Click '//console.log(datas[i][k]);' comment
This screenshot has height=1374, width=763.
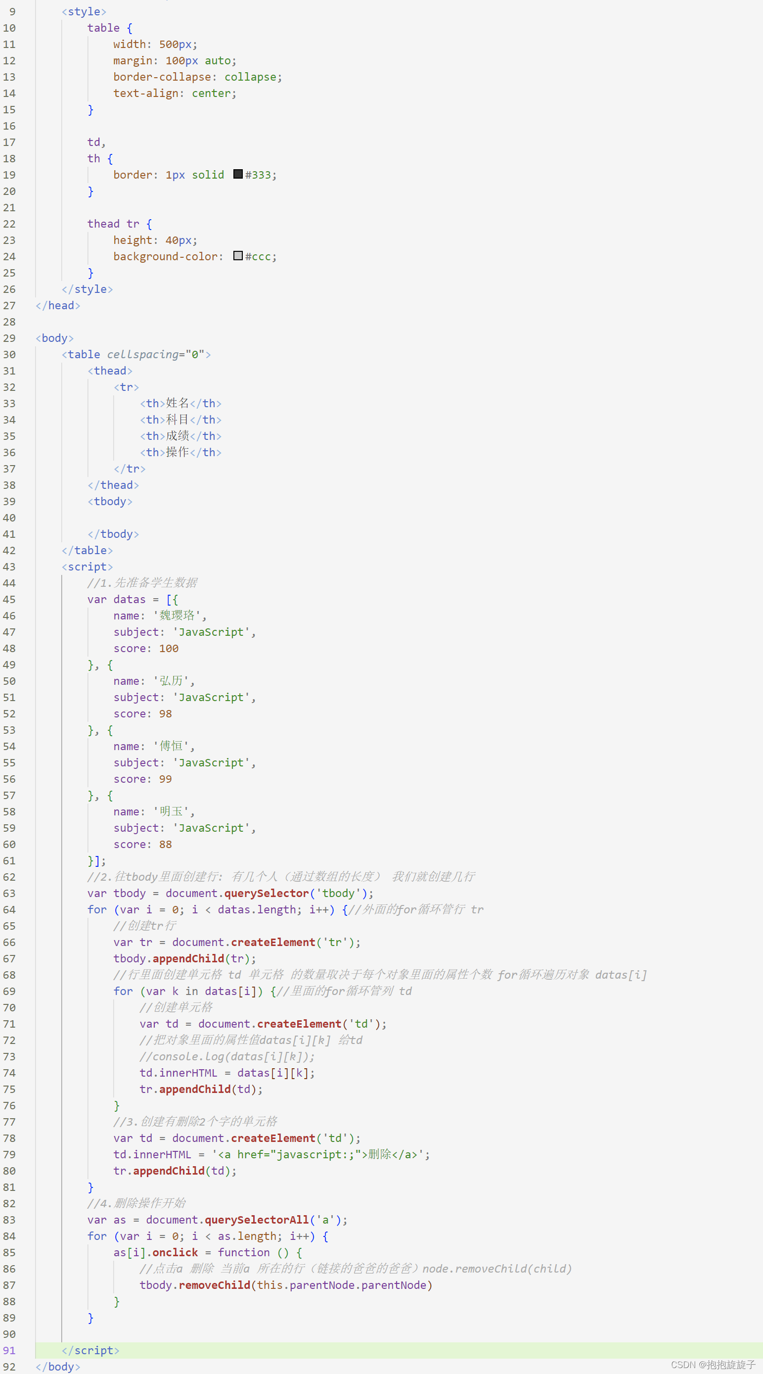coord(227,1056)
